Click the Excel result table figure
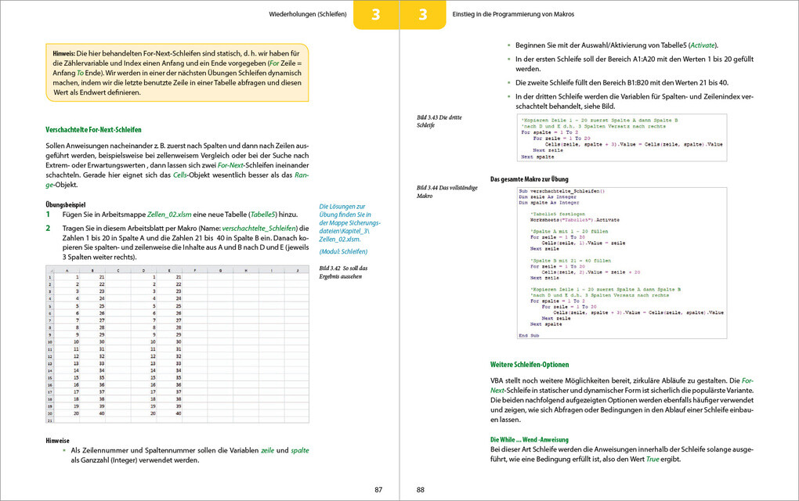Image resolution: width=799 pixels, height=501 pixels. [x=177, y=344]
